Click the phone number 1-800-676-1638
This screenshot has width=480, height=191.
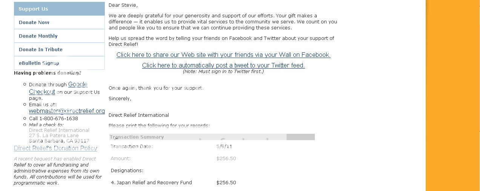(x=58, y=118)
